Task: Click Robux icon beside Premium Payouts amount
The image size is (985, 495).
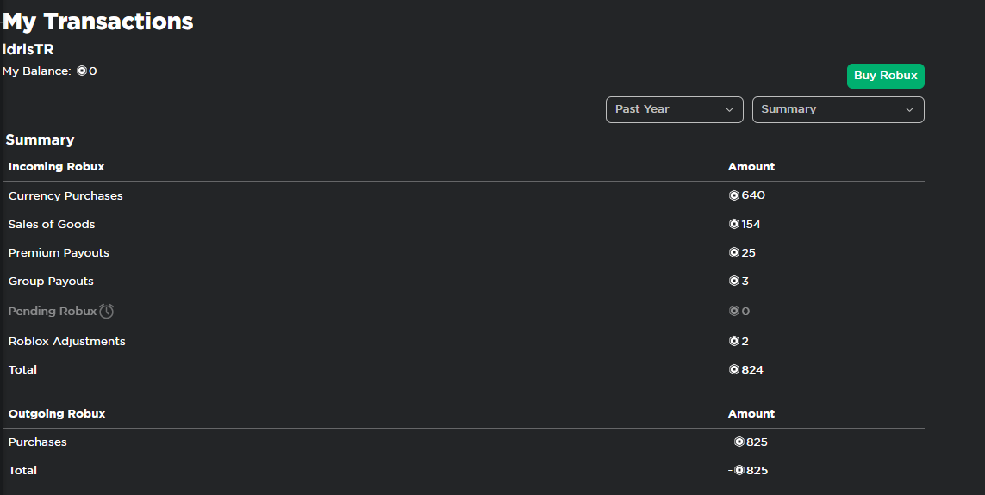Action: [x=734, y=252]
